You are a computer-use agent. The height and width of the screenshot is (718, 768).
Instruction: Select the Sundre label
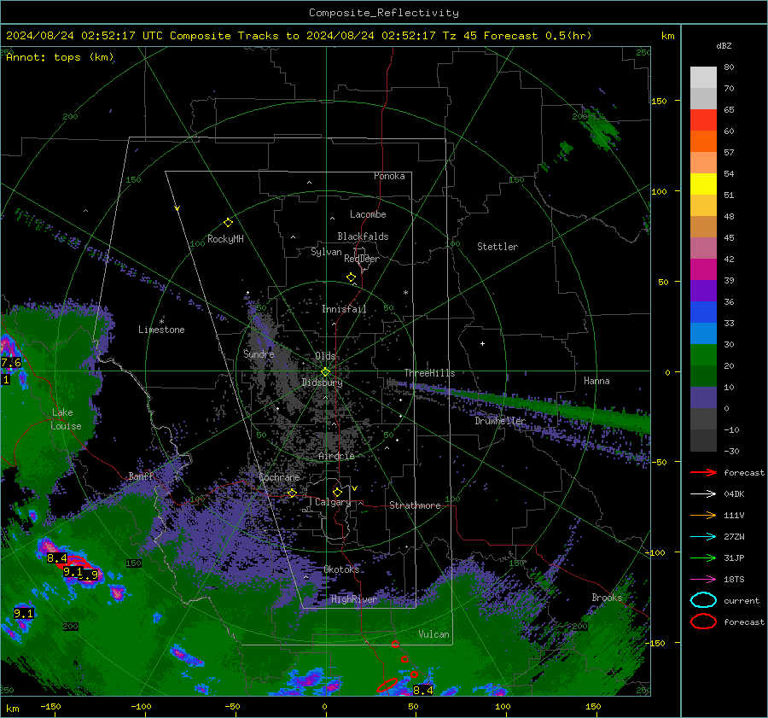(x=259, y=353)
